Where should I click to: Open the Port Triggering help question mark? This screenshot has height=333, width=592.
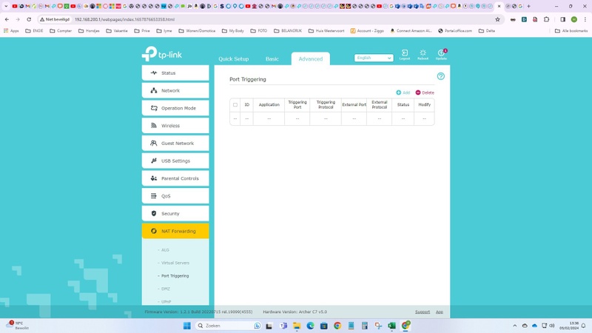[x=440, y=76]
